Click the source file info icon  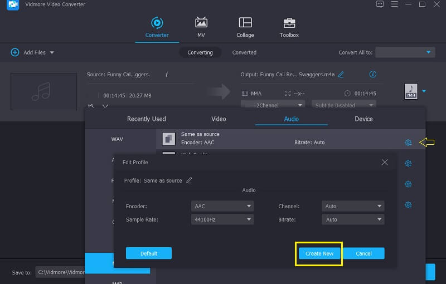[x=167, y=75]
